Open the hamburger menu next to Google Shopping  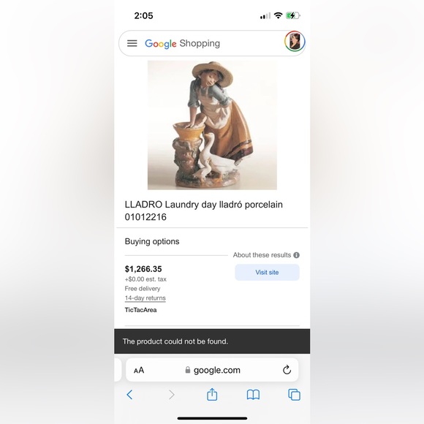point(132,43)
